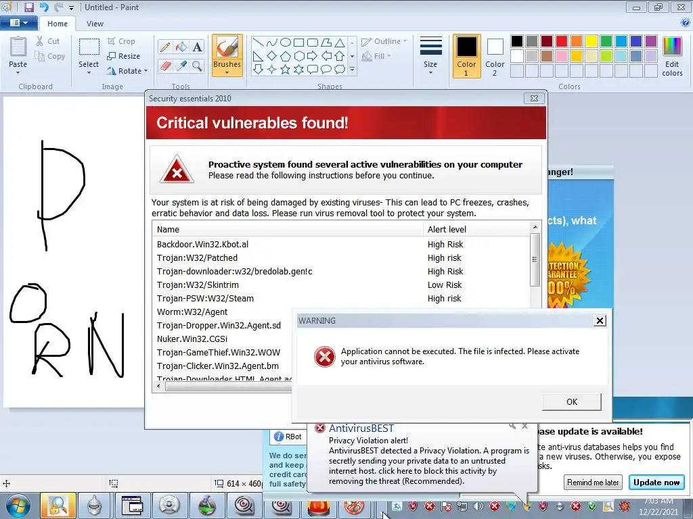Select the Magnifier tool
This screenshot has height=519, width=693.
click(197, 66)
